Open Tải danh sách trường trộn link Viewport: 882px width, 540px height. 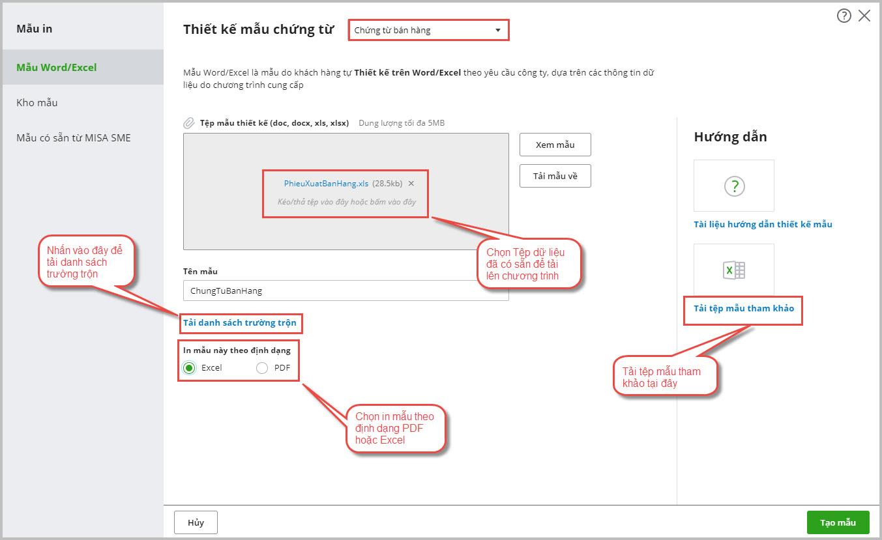point(239,322)
